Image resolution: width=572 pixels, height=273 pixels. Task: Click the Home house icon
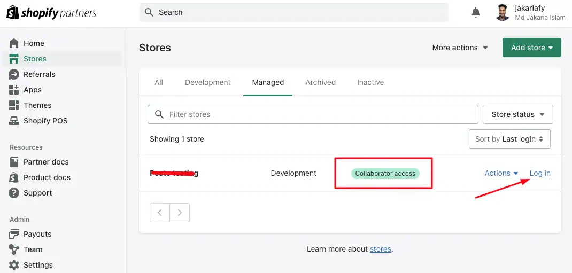[14, 43]
